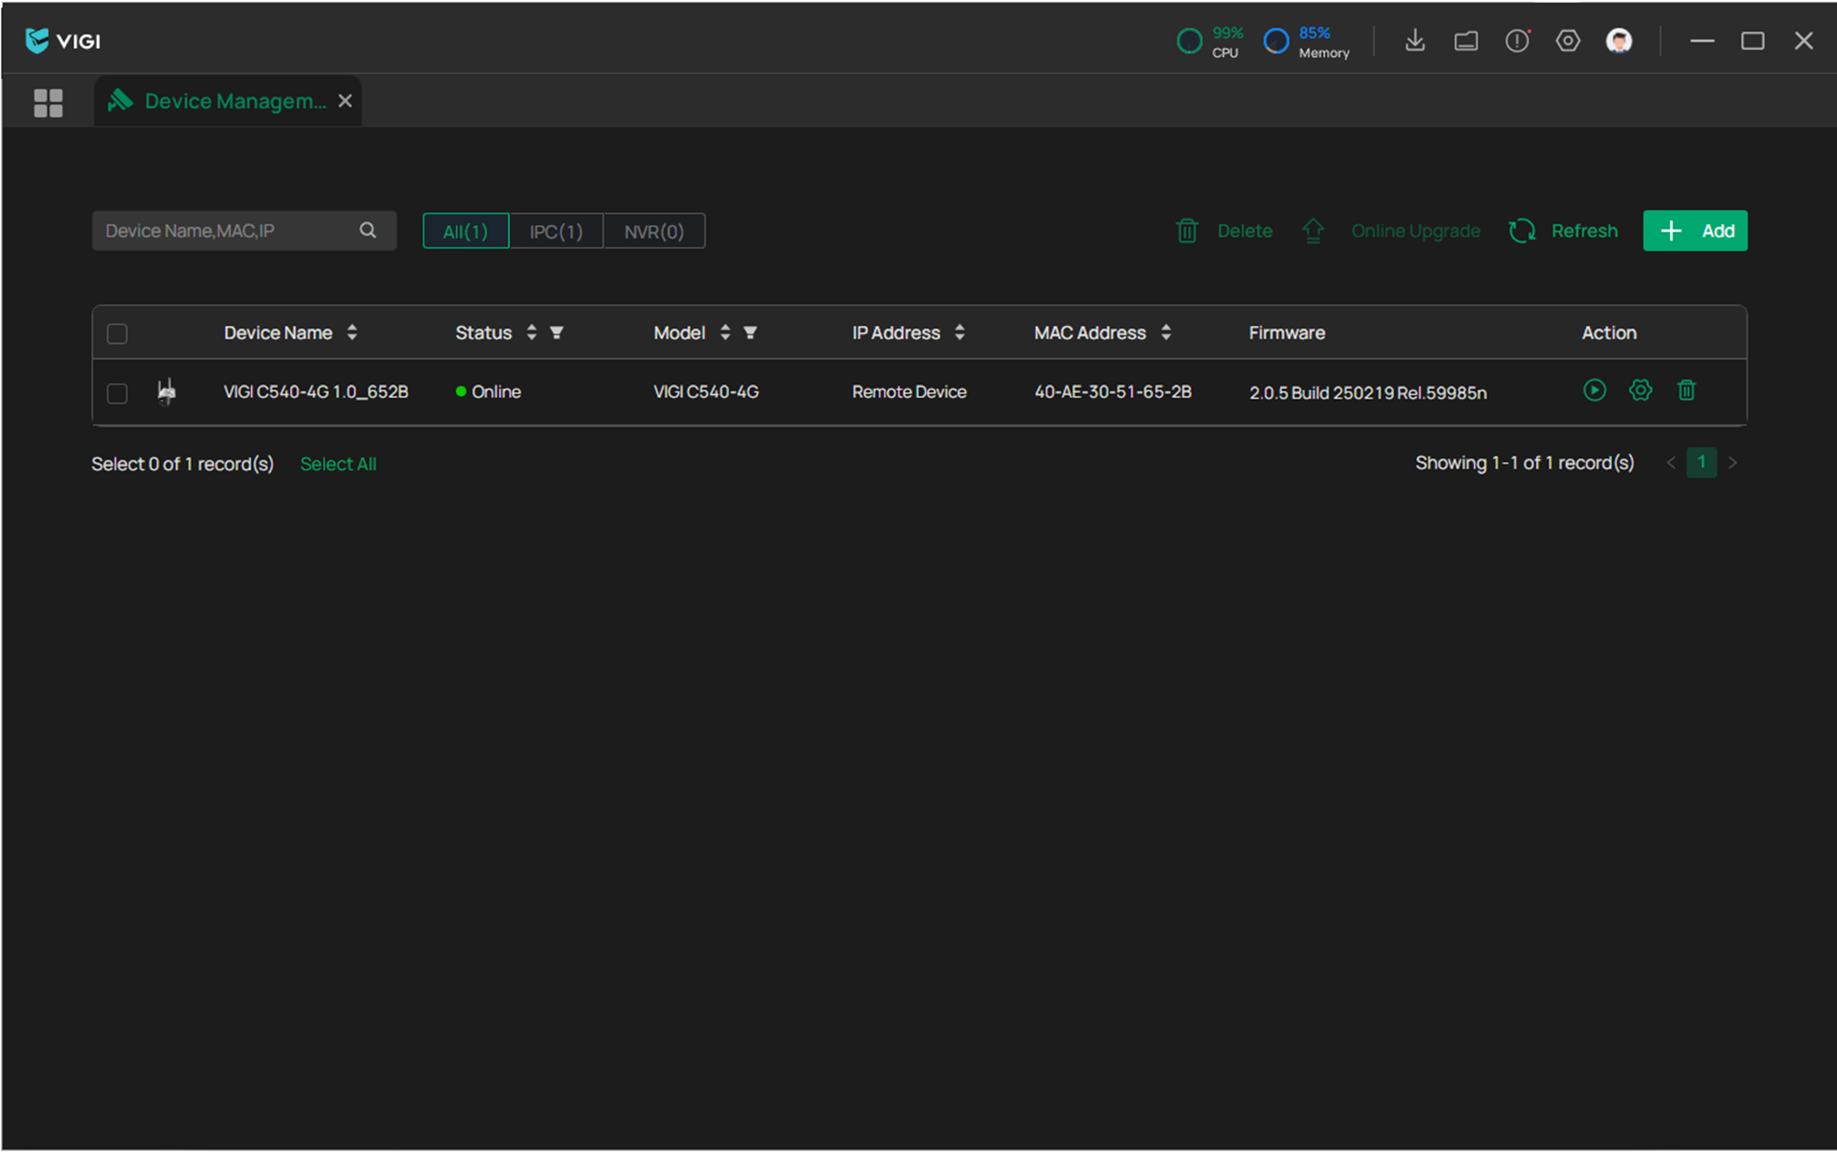Filter devices by IPC(1)

click(556, 231)
